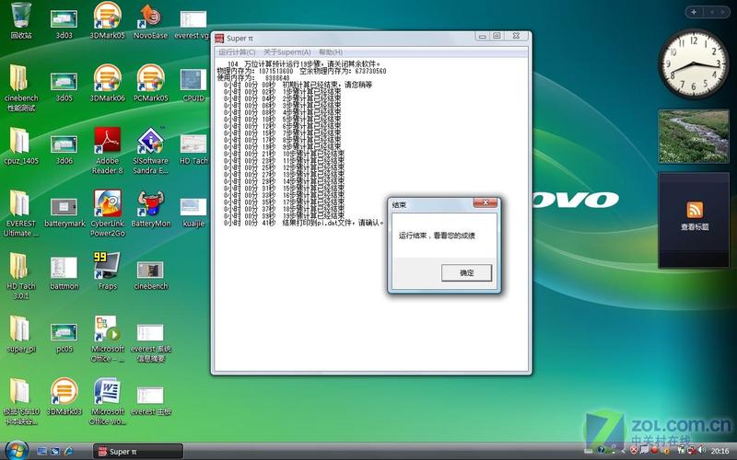Open the 运行计算(C) menu in Super π
The image size is (737, 460).
pos(237,52)
